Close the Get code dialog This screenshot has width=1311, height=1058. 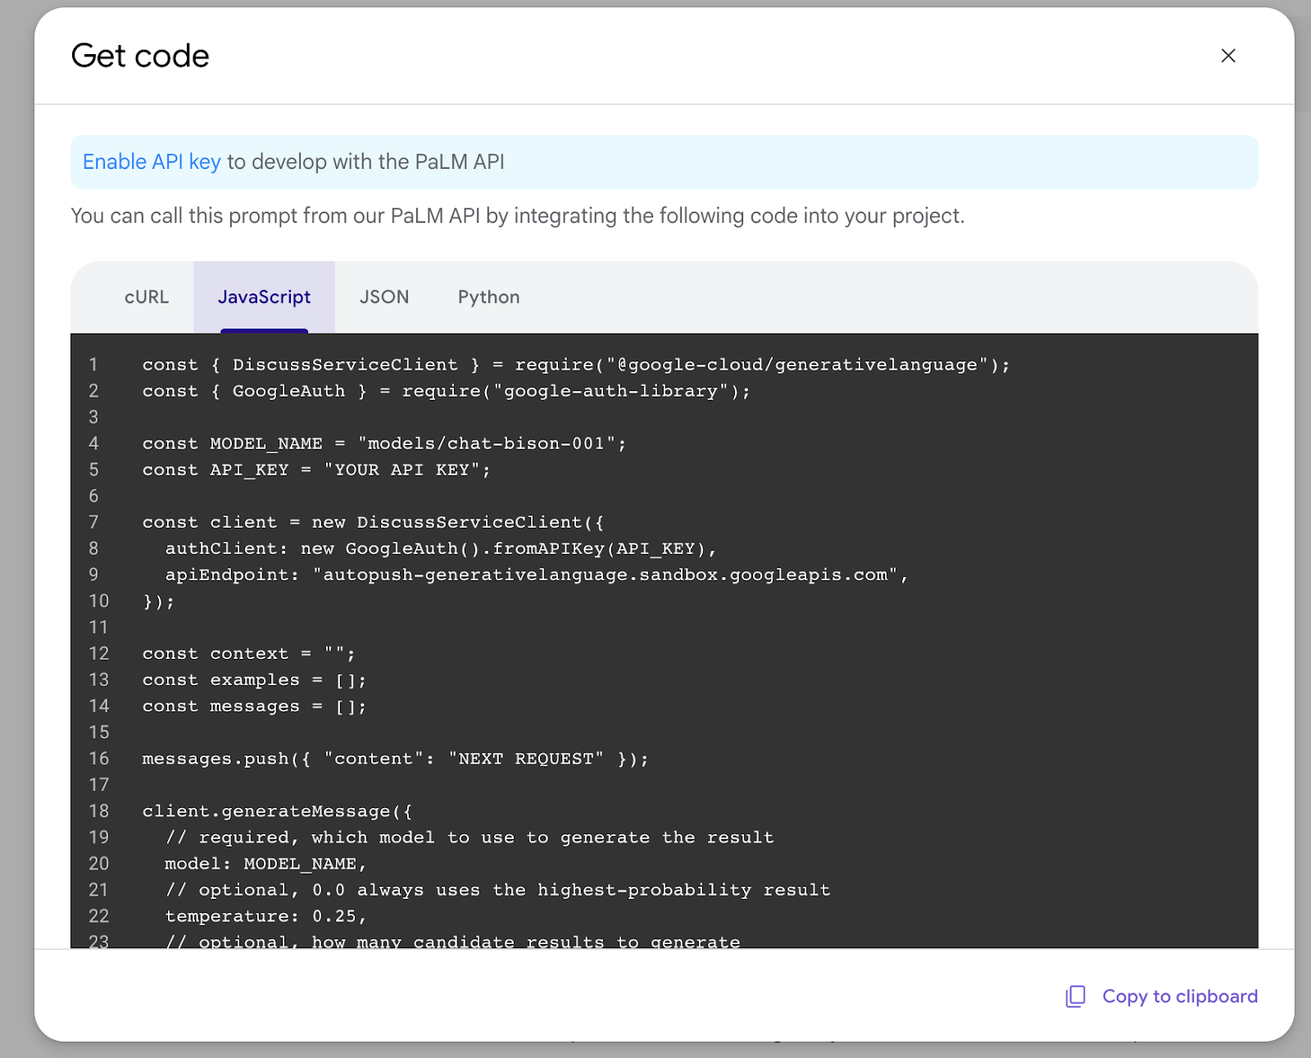pyautogui.click(x=1228, y=55)
